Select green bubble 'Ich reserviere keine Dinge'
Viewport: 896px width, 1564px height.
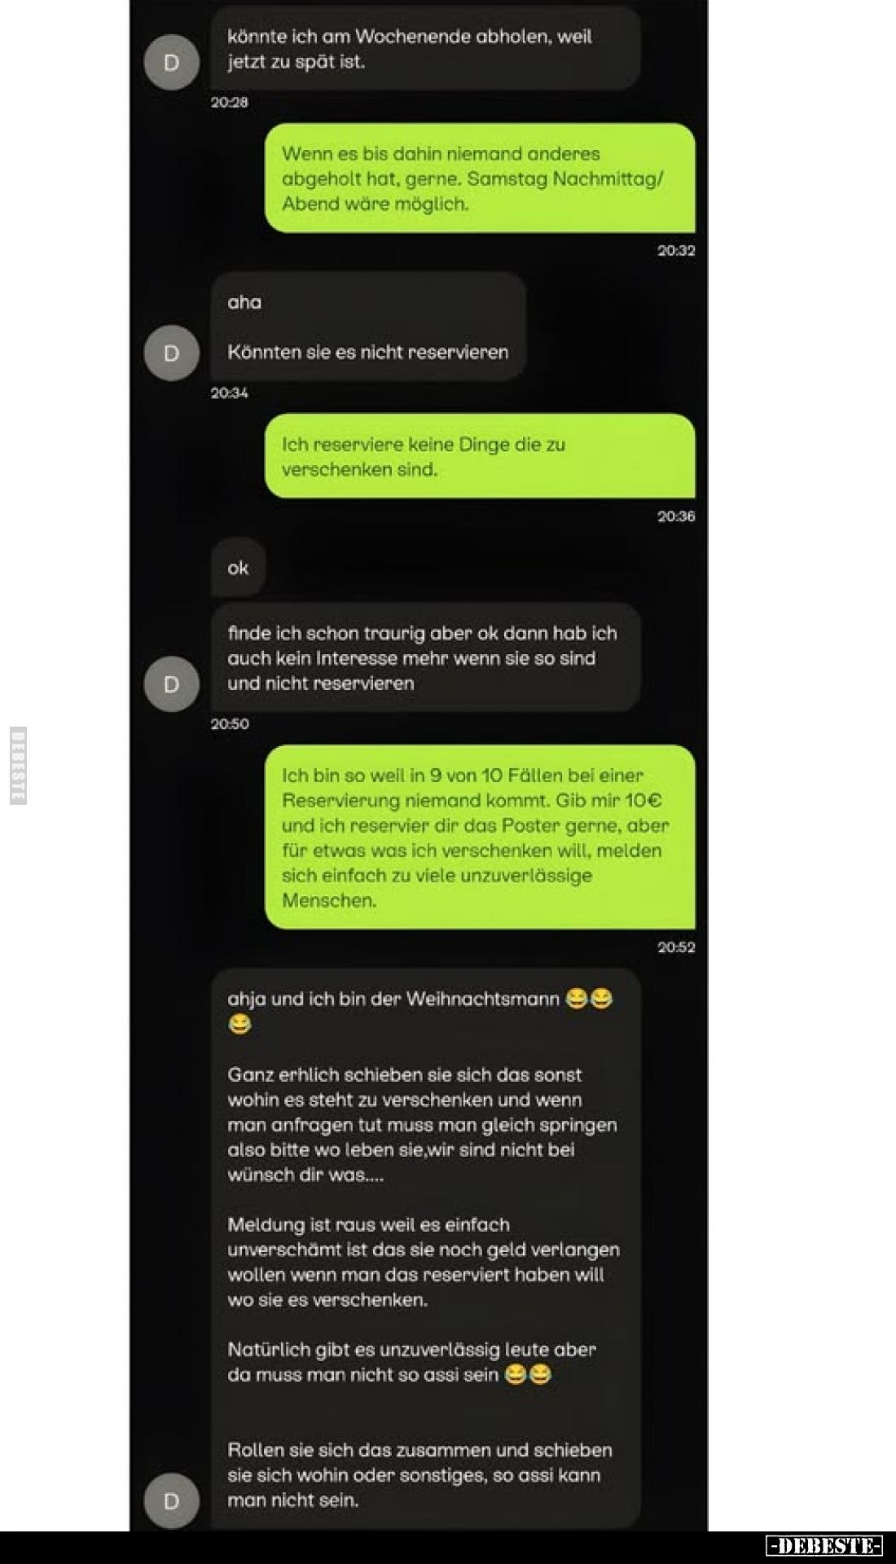click(480, 456)
